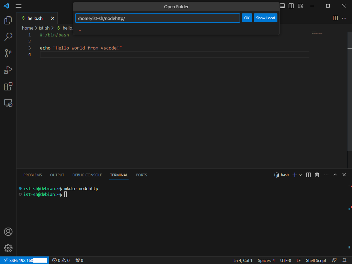Confirm the folder path with OK
This screenshot has width=352, height=264.
click(246, 18)
